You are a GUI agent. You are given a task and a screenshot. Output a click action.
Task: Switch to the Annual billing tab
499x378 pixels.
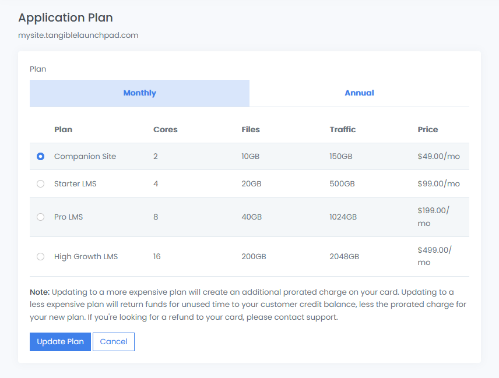359,93
